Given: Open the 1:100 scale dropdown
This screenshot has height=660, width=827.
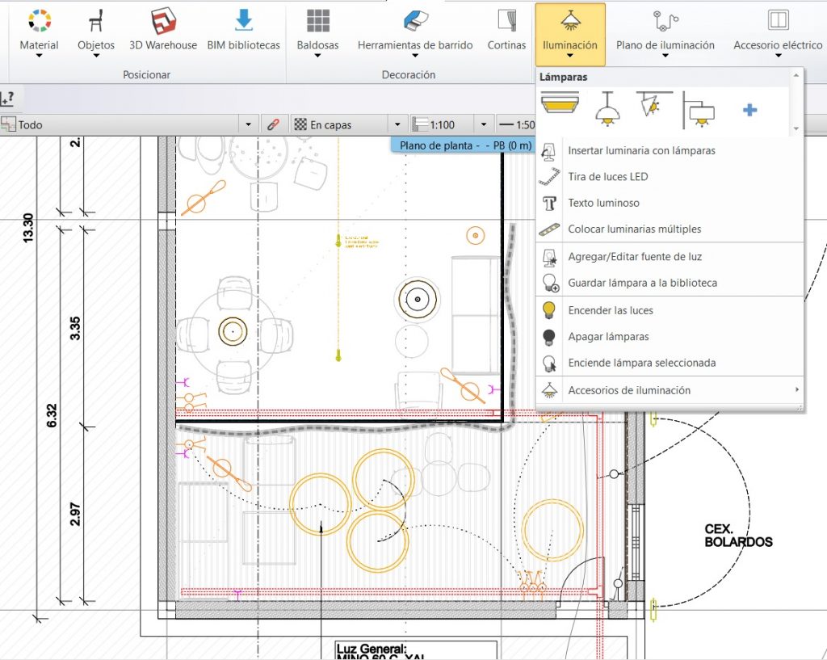Looking at the screenshot, I should coord(484,124).
